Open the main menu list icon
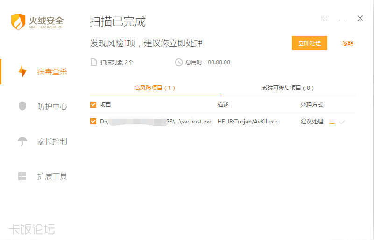This screenshot has width=374, height=240. click(x=325, y=19)
